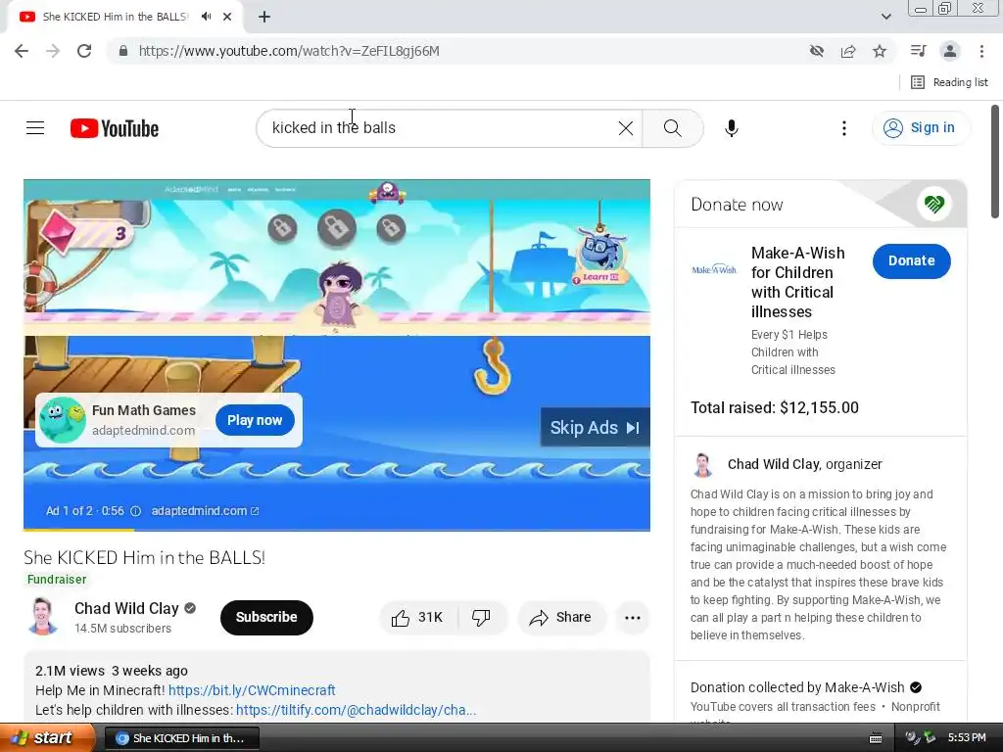This screenshot has width=1003, height=752.
Task: Click the Make-A-Wish logo
Action: [714, 269]
